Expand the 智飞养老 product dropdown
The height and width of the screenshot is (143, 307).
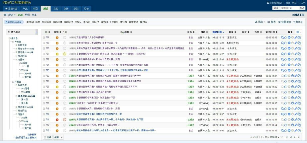coord(10,15)
